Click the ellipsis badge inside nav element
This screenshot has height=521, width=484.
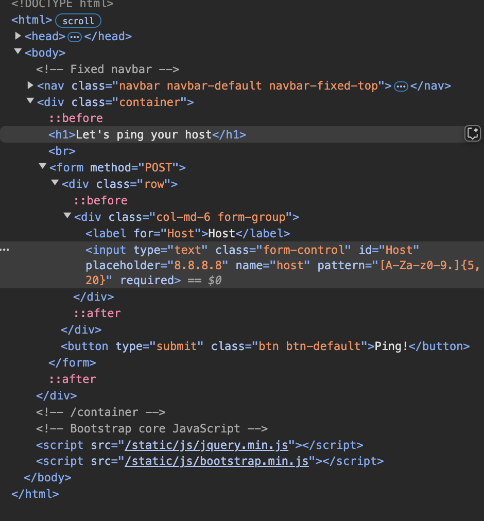(401, 86)
